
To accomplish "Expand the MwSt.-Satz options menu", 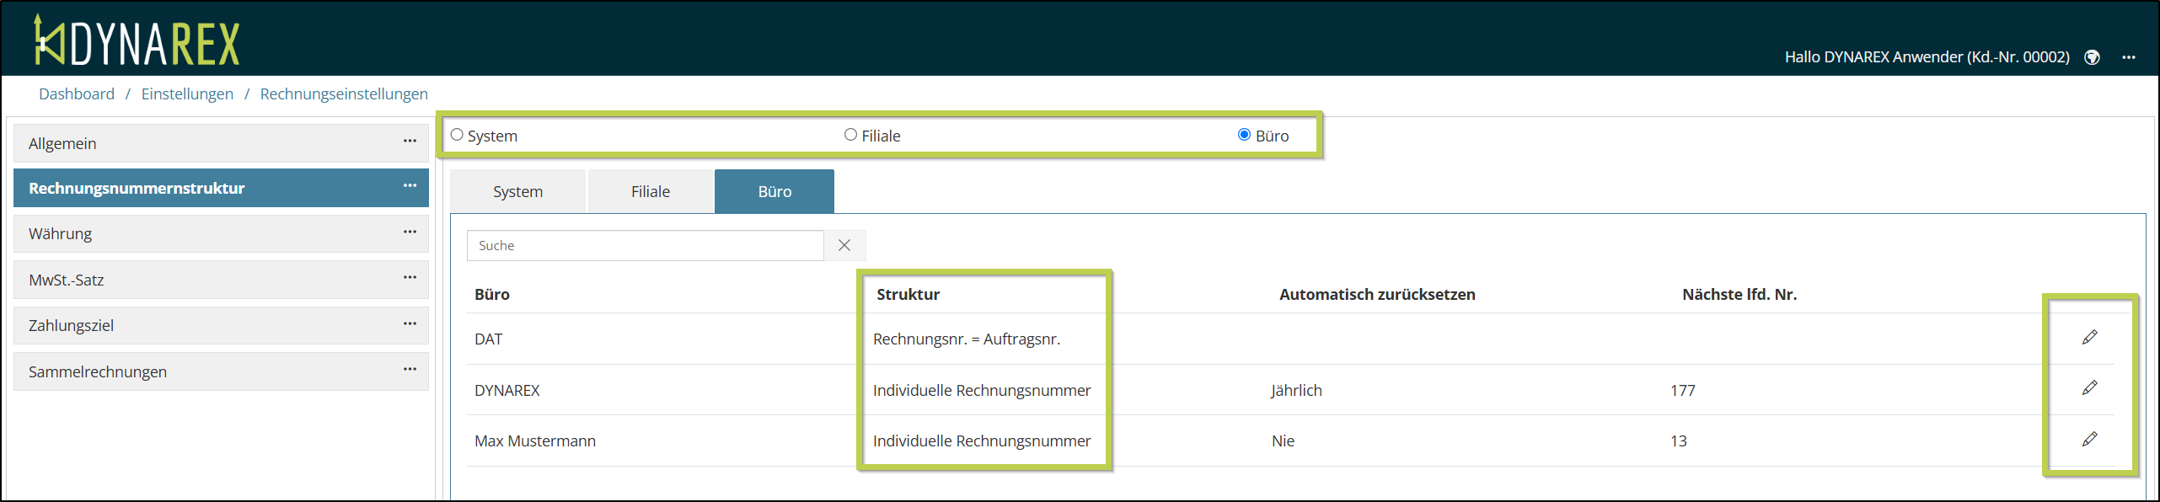I will [x=410, y=277].
